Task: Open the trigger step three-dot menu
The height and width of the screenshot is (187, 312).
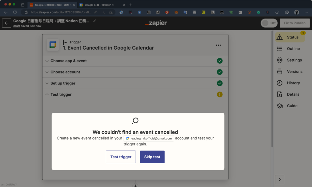Action: click(x=218, y=45)
